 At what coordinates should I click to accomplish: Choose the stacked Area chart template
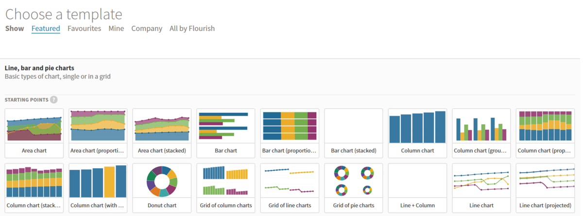[162, 133]
